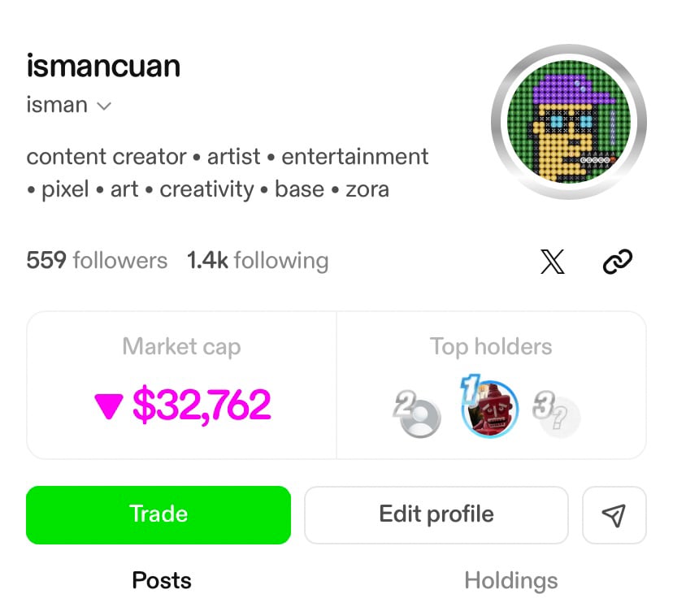This screenshot has width=673, height=607.
Task: Click the profile bio description text
Action: [x=228, y=172]
